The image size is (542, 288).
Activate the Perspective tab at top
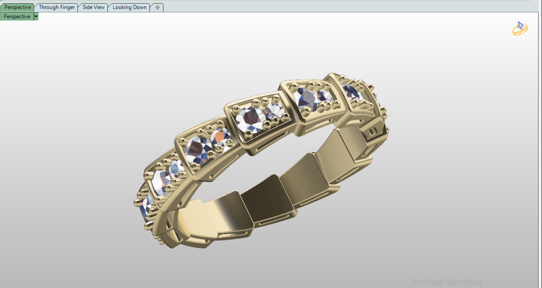pyautogui.click(x=18, y=7)
